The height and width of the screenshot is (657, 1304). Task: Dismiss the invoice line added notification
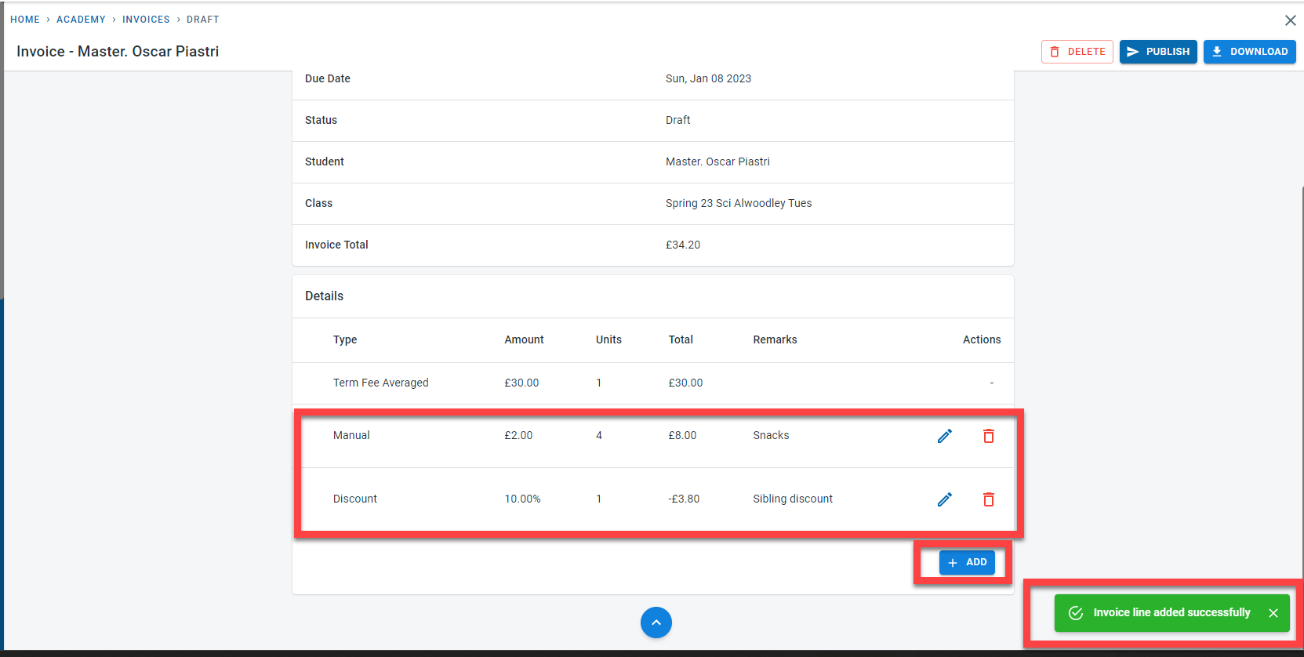pos(1273,613)
